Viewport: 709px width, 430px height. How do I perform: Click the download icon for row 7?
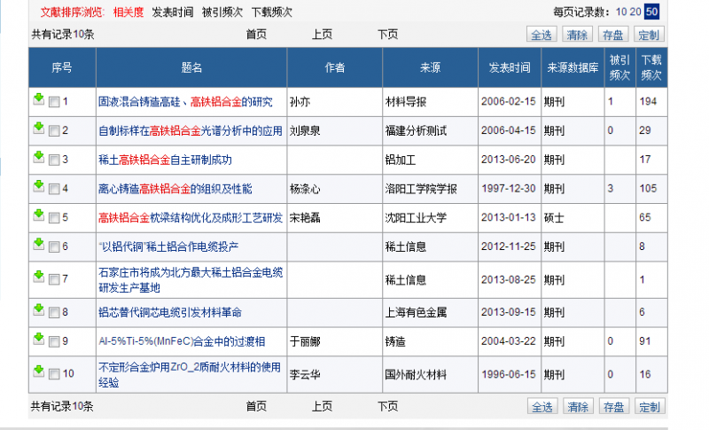(39, 277)
